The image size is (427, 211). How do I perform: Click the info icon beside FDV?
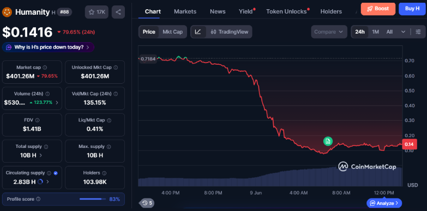[37, 120]
